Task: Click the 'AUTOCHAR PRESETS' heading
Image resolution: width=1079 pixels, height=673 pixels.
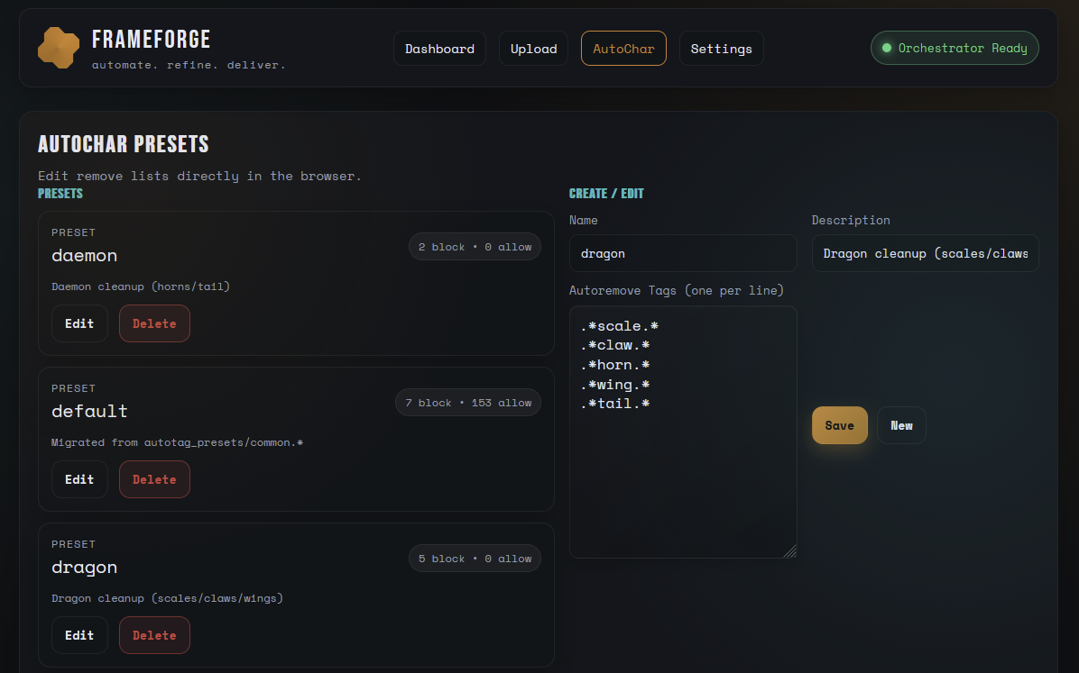Action: pyautogui.click(x=124, y=144)
